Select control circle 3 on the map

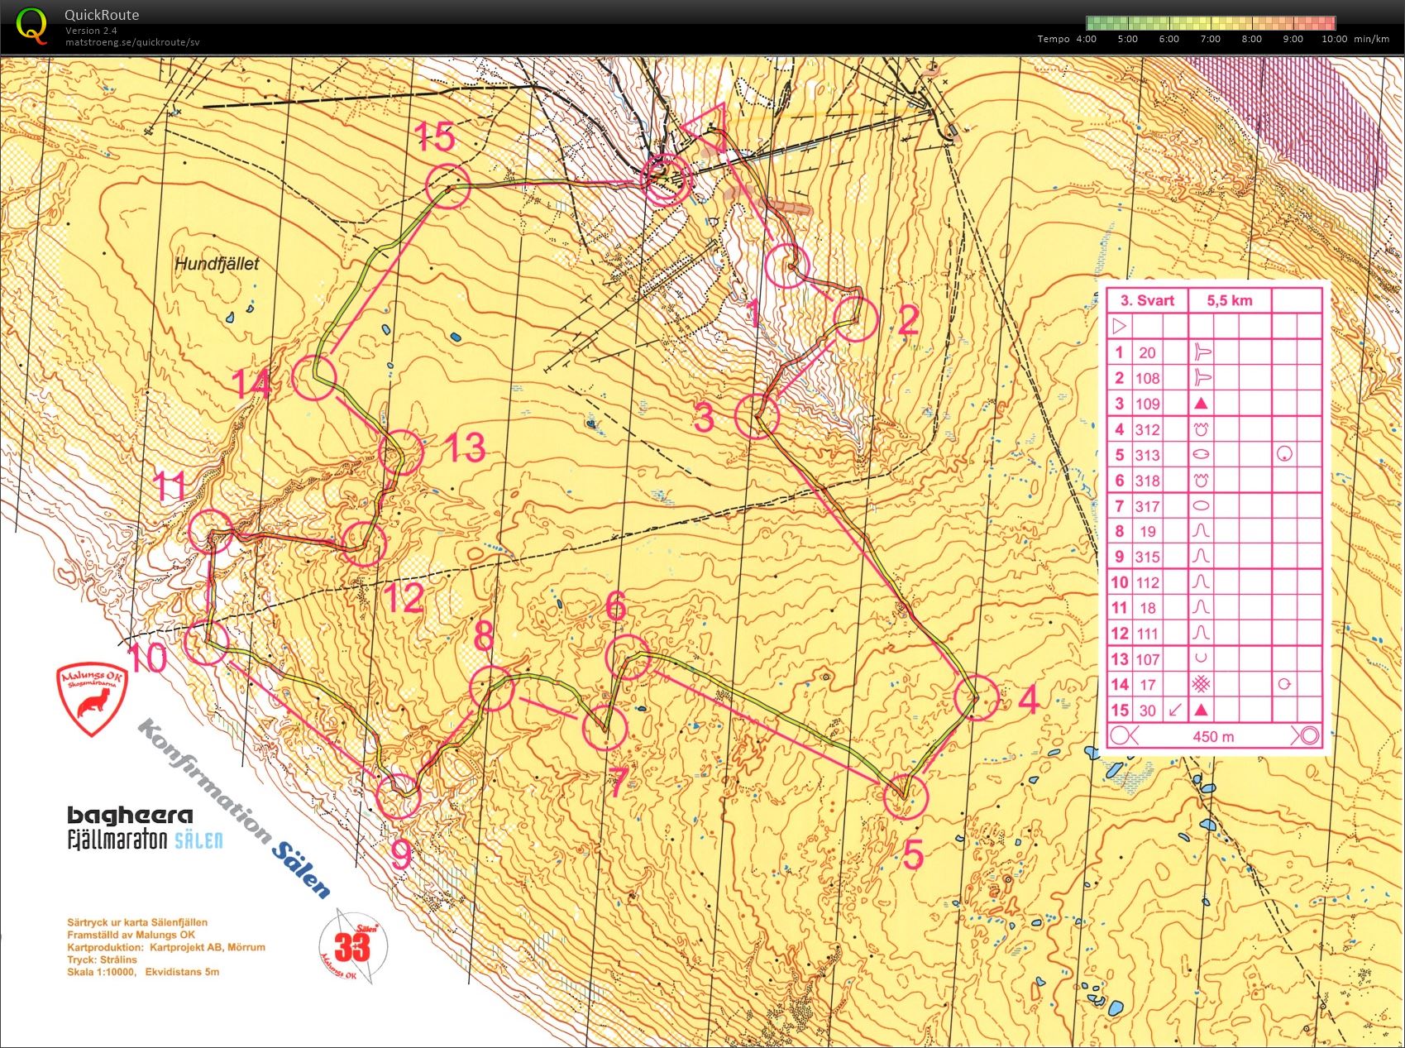[x=757, y=416]
